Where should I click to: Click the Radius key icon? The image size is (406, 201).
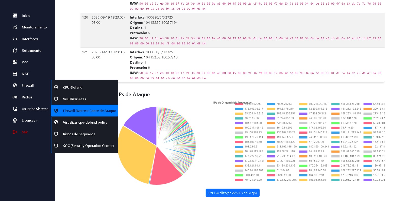pos(15,97)
